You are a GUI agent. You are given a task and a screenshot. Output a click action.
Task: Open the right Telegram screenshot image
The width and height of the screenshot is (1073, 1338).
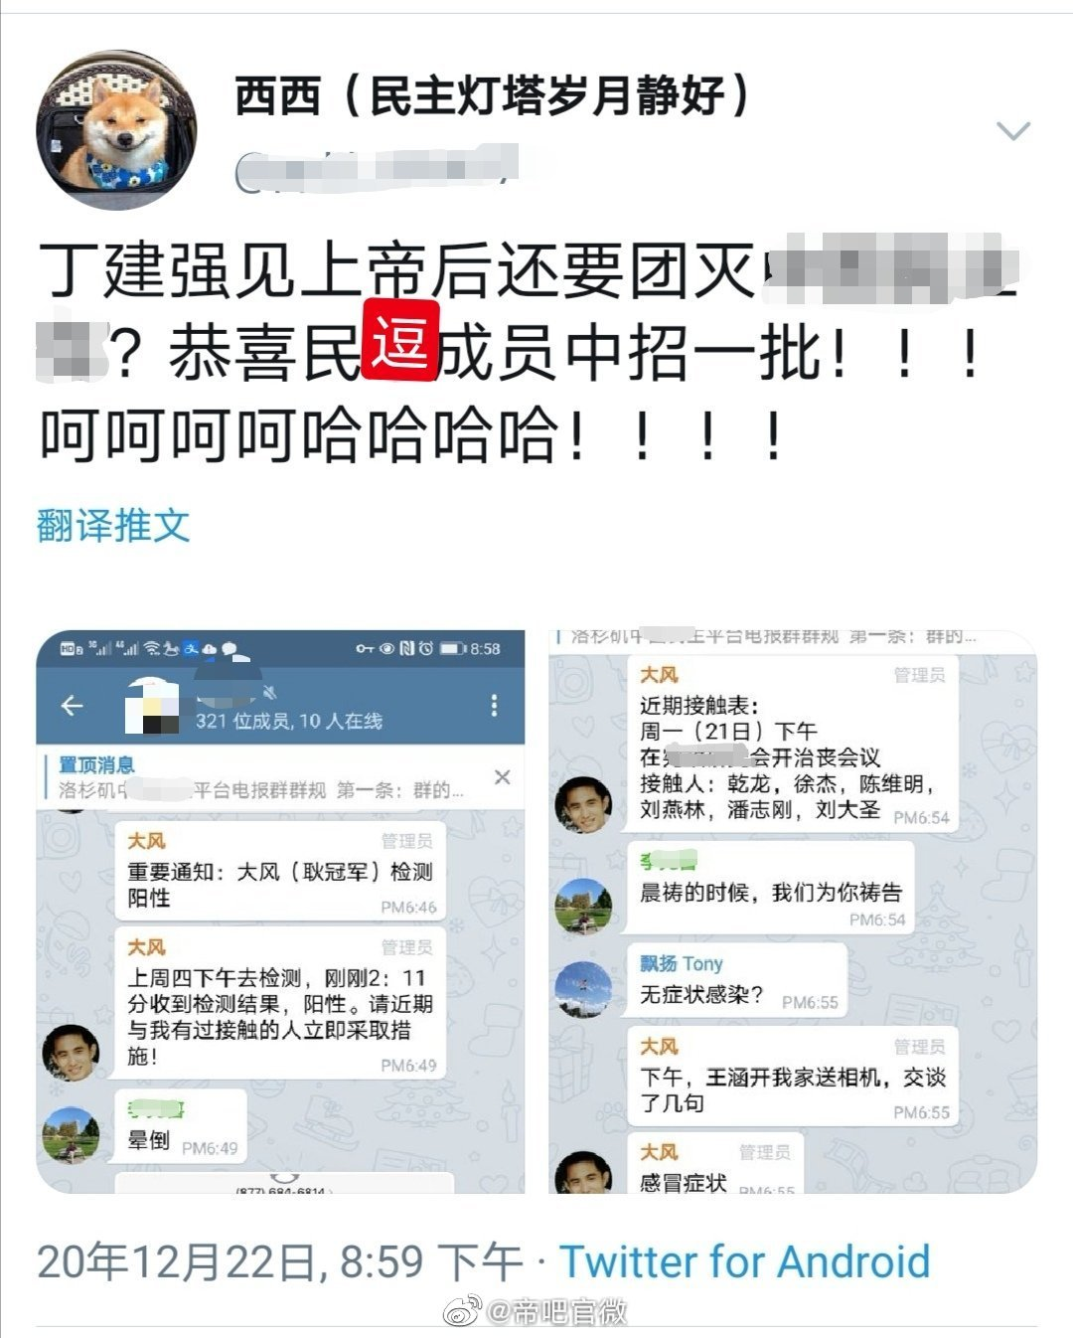tap(793, 911)
